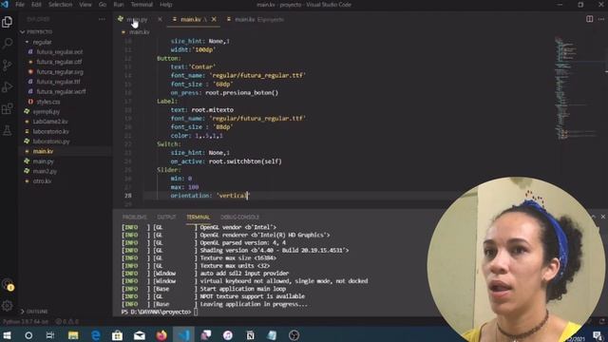The image size is (608, 342).
Task: Click the Visual Studio Code taskbar icon
Action: pos(183,335)
